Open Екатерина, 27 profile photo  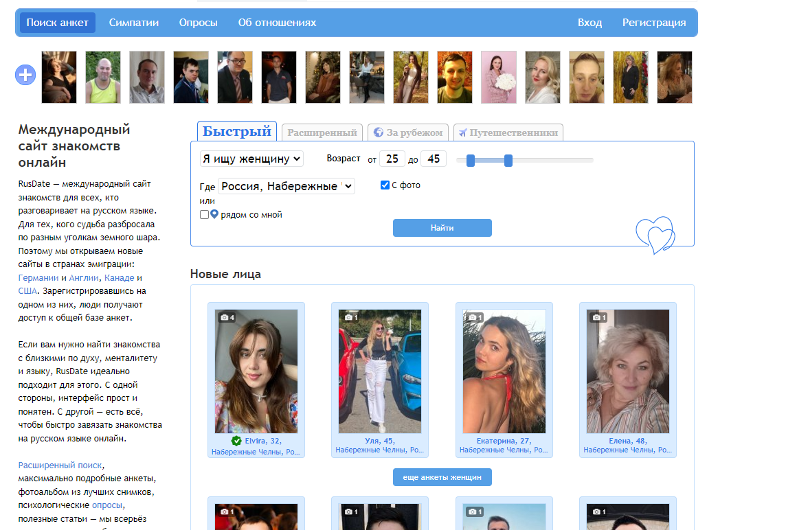tap(504, 371)
